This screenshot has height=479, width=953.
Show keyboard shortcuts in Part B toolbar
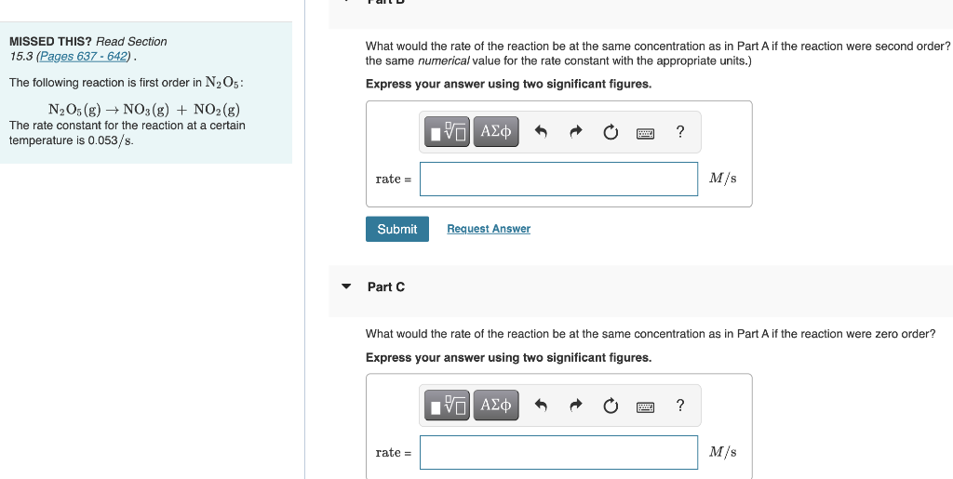click(646, 133)
